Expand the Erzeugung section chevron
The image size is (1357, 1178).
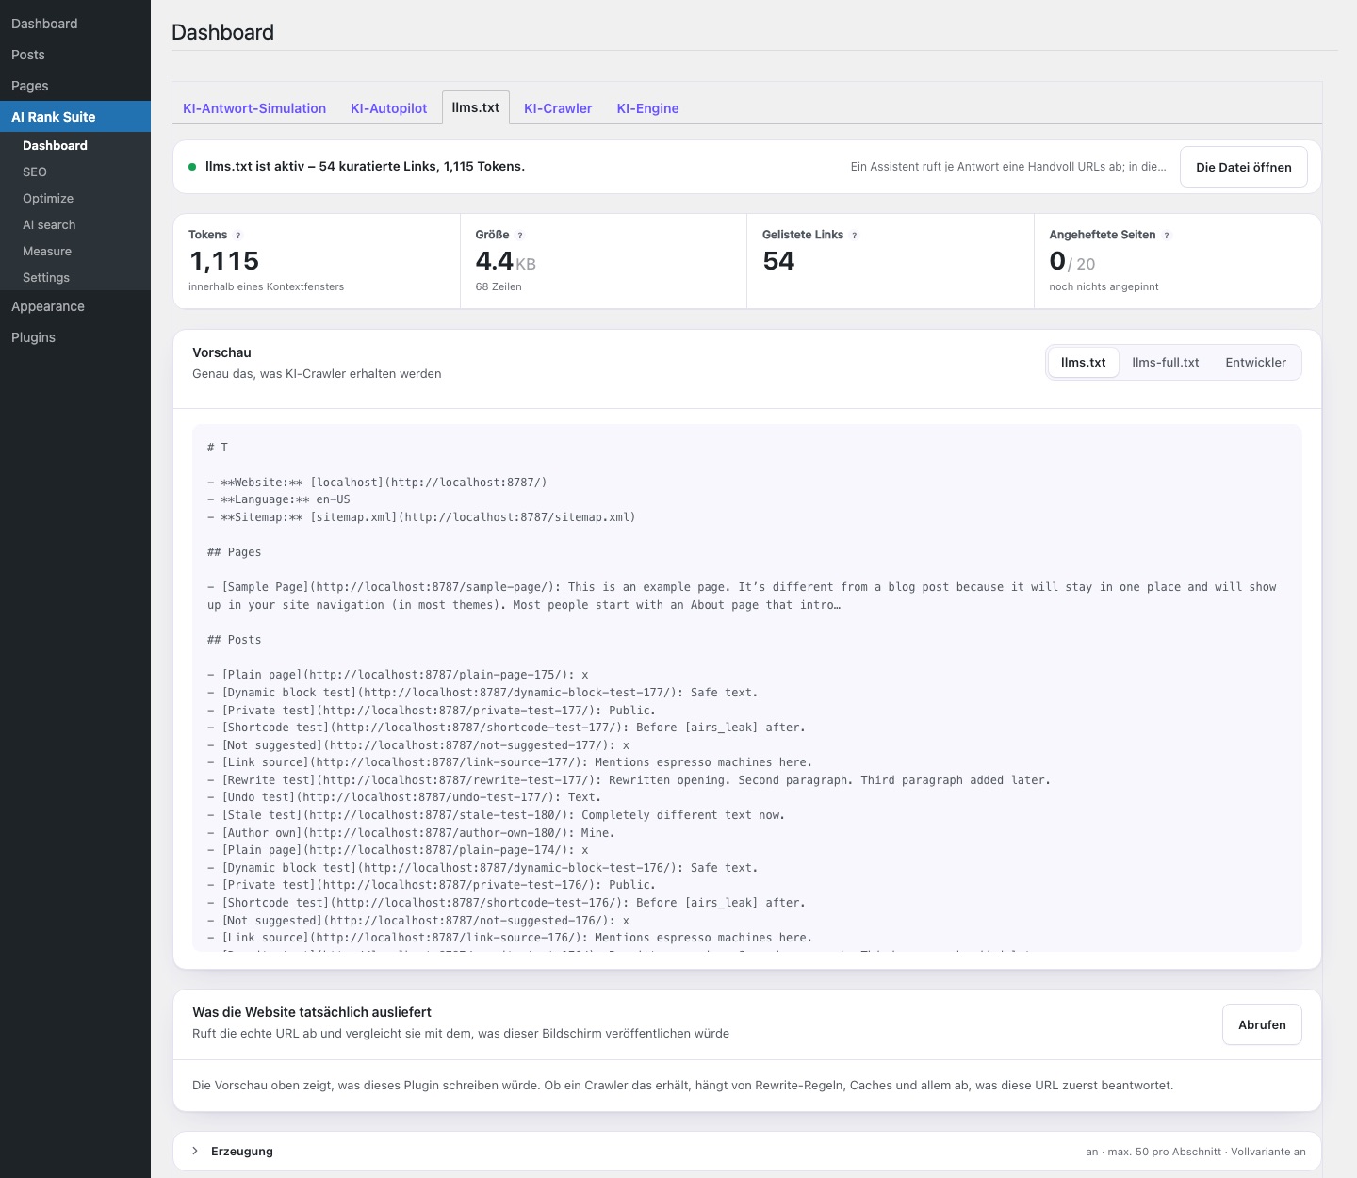195,1151
